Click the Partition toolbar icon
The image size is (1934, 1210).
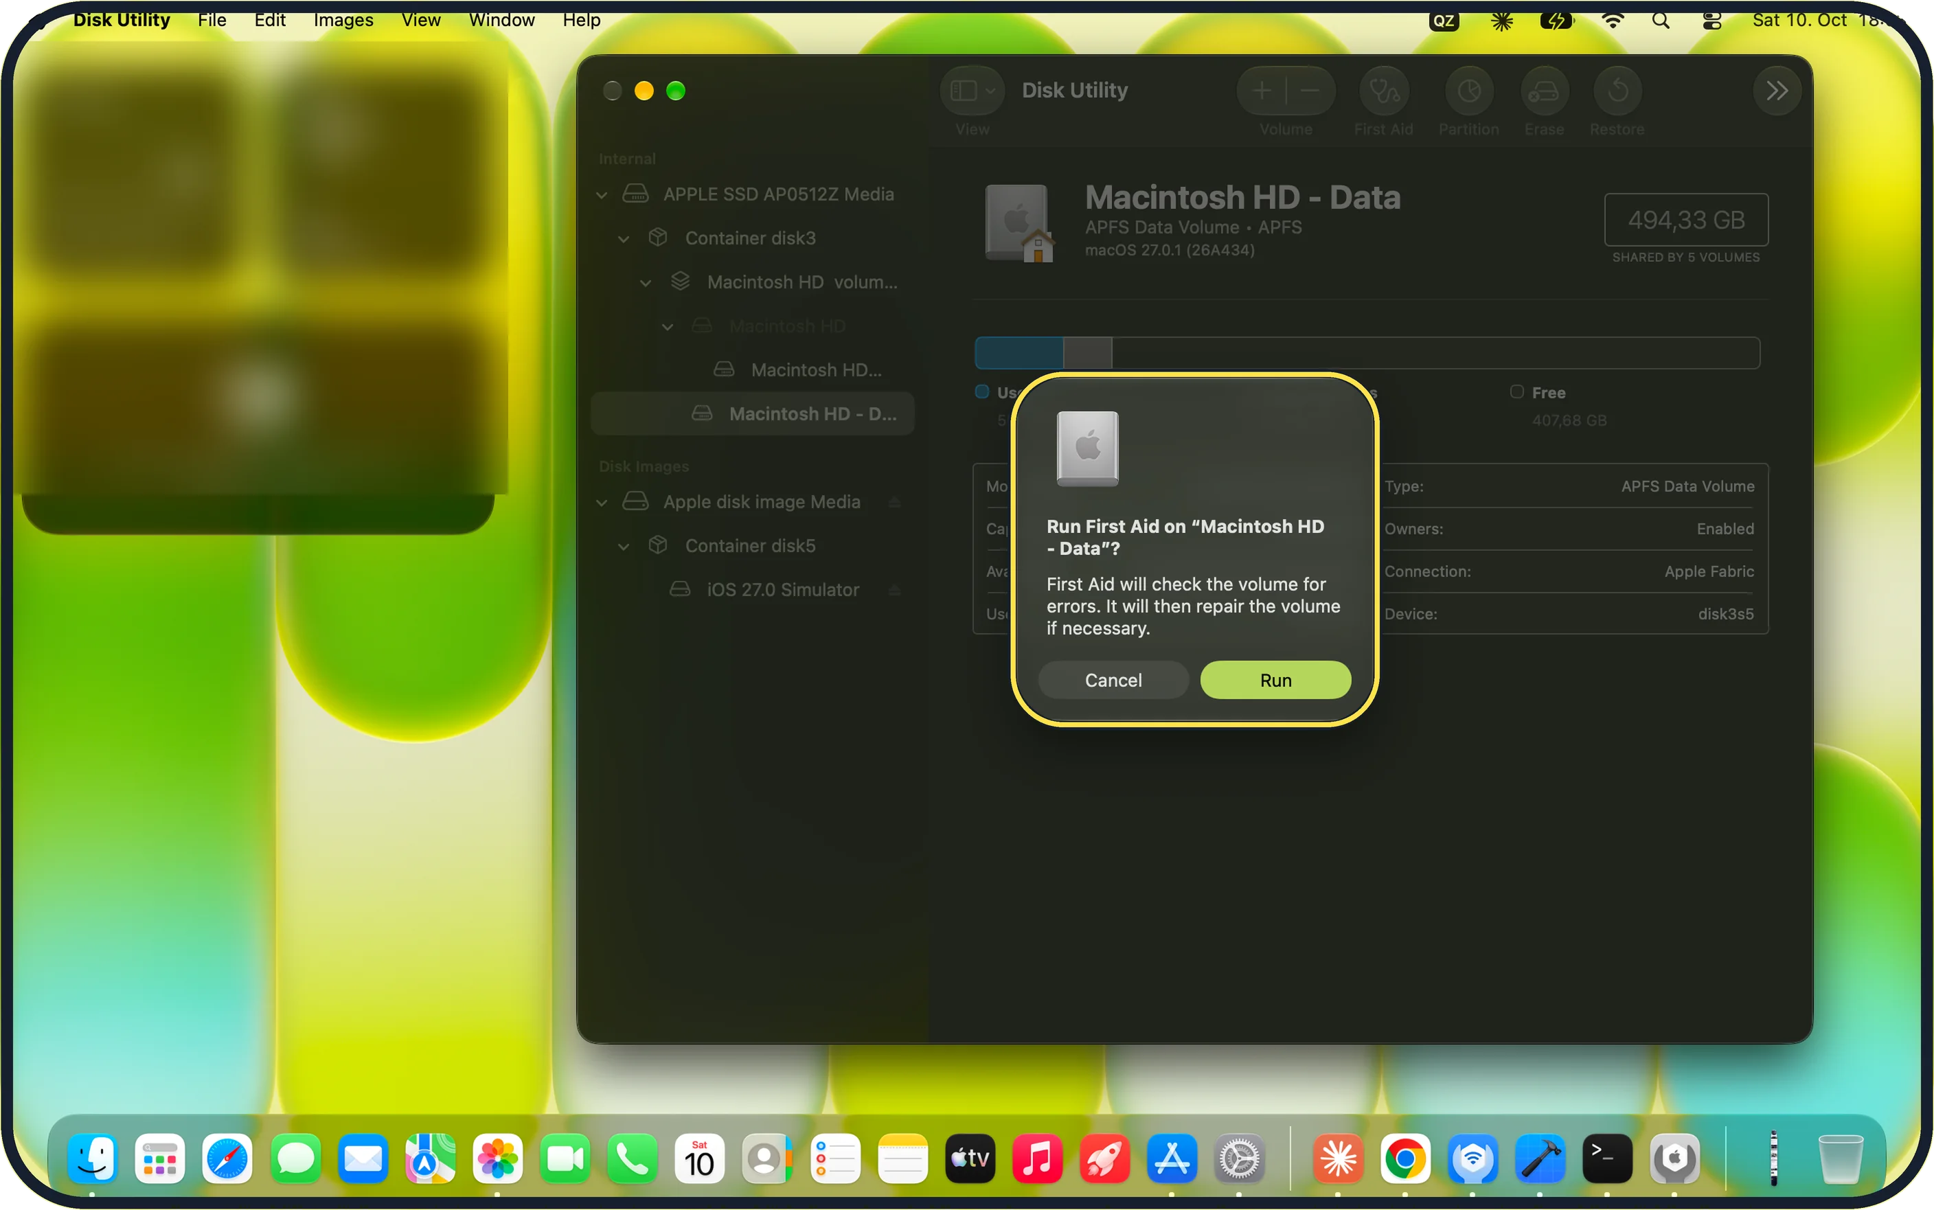(1468, 91)
